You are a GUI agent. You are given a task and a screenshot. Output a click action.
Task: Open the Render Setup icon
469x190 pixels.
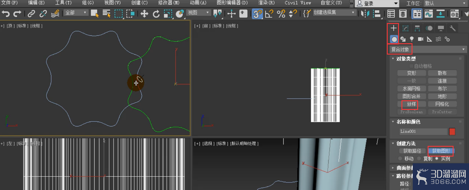[454, 13]
